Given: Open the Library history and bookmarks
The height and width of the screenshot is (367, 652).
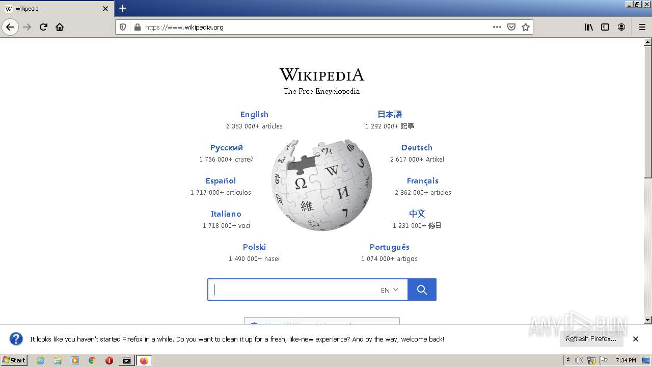Looking at the screenshot, I should click(589, 27).
